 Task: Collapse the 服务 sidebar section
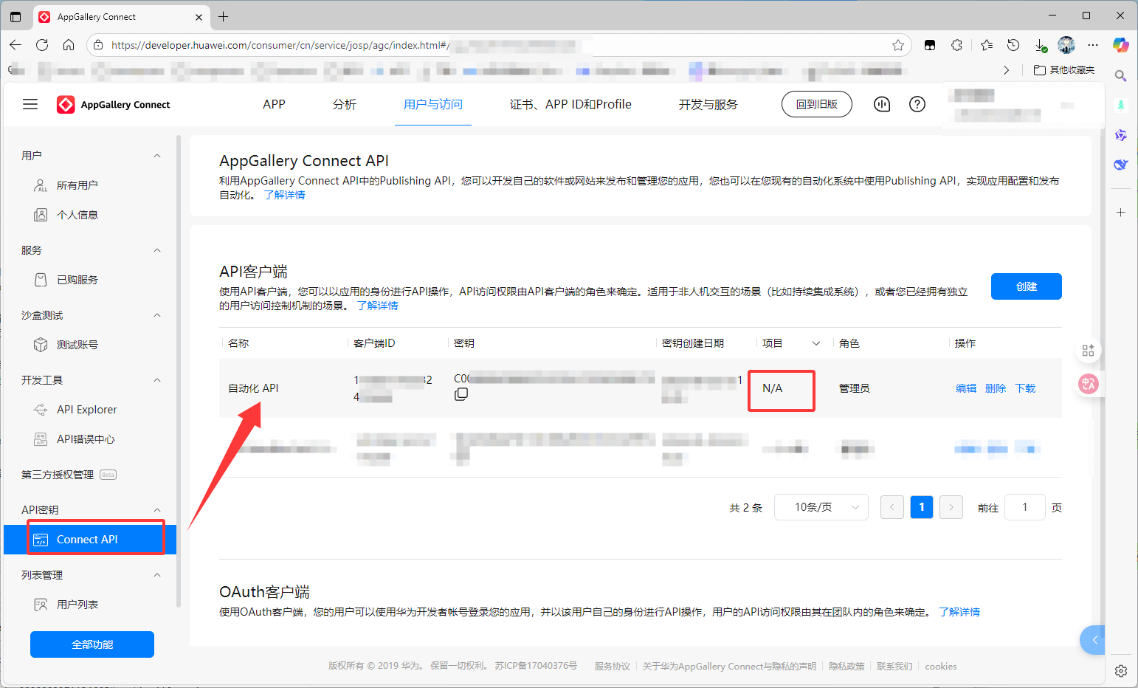(x=157, y=250)
